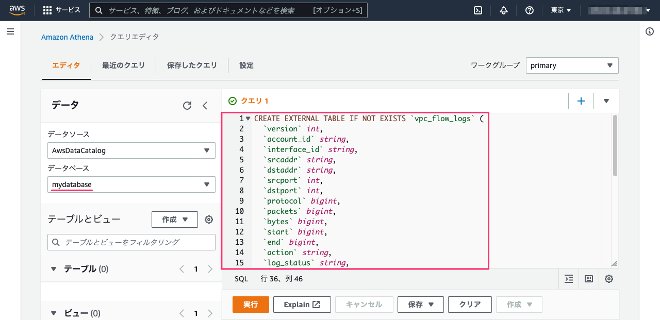660x320 pixels.
Task: Collapse the Tables section
Action: (x=54, y=269)
